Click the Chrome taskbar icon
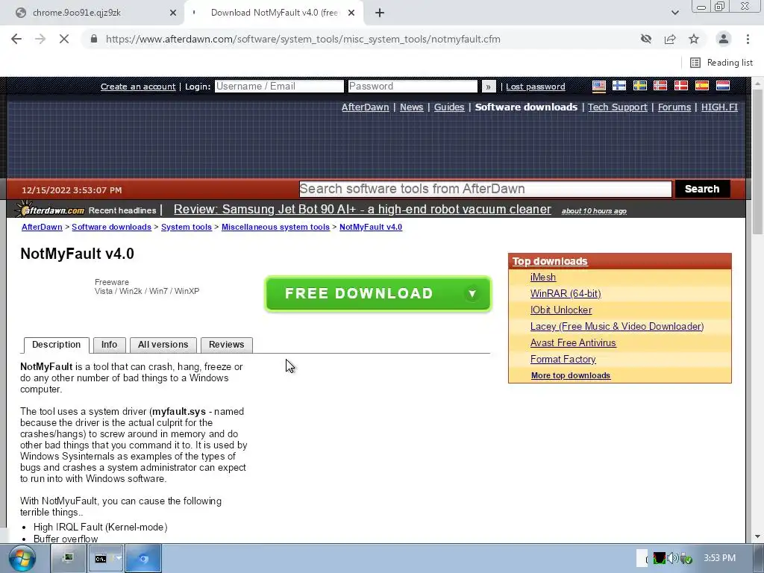Screen dimensions: 764x573 click(143, 558)
